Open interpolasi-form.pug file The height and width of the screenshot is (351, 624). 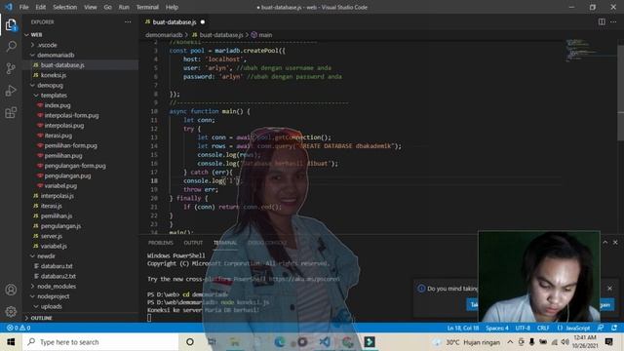pyautogui.click(x=71, y=115)
